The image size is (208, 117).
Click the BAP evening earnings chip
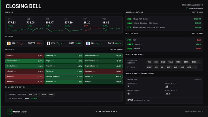tap(168, 67)
